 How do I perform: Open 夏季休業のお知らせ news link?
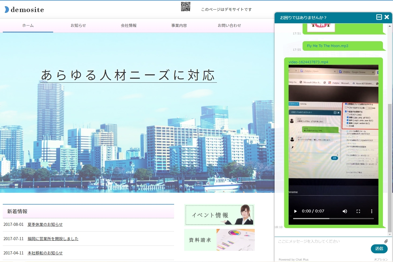click(45, 224)
